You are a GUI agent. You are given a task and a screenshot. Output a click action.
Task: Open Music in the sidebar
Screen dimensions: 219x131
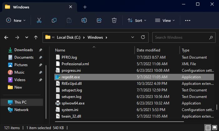19,72
